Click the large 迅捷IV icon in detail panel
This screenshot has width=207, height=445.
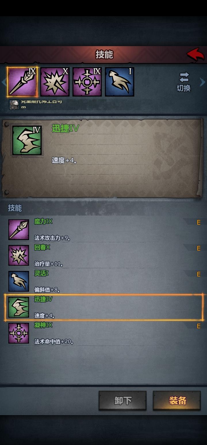(x=27, y=140)
